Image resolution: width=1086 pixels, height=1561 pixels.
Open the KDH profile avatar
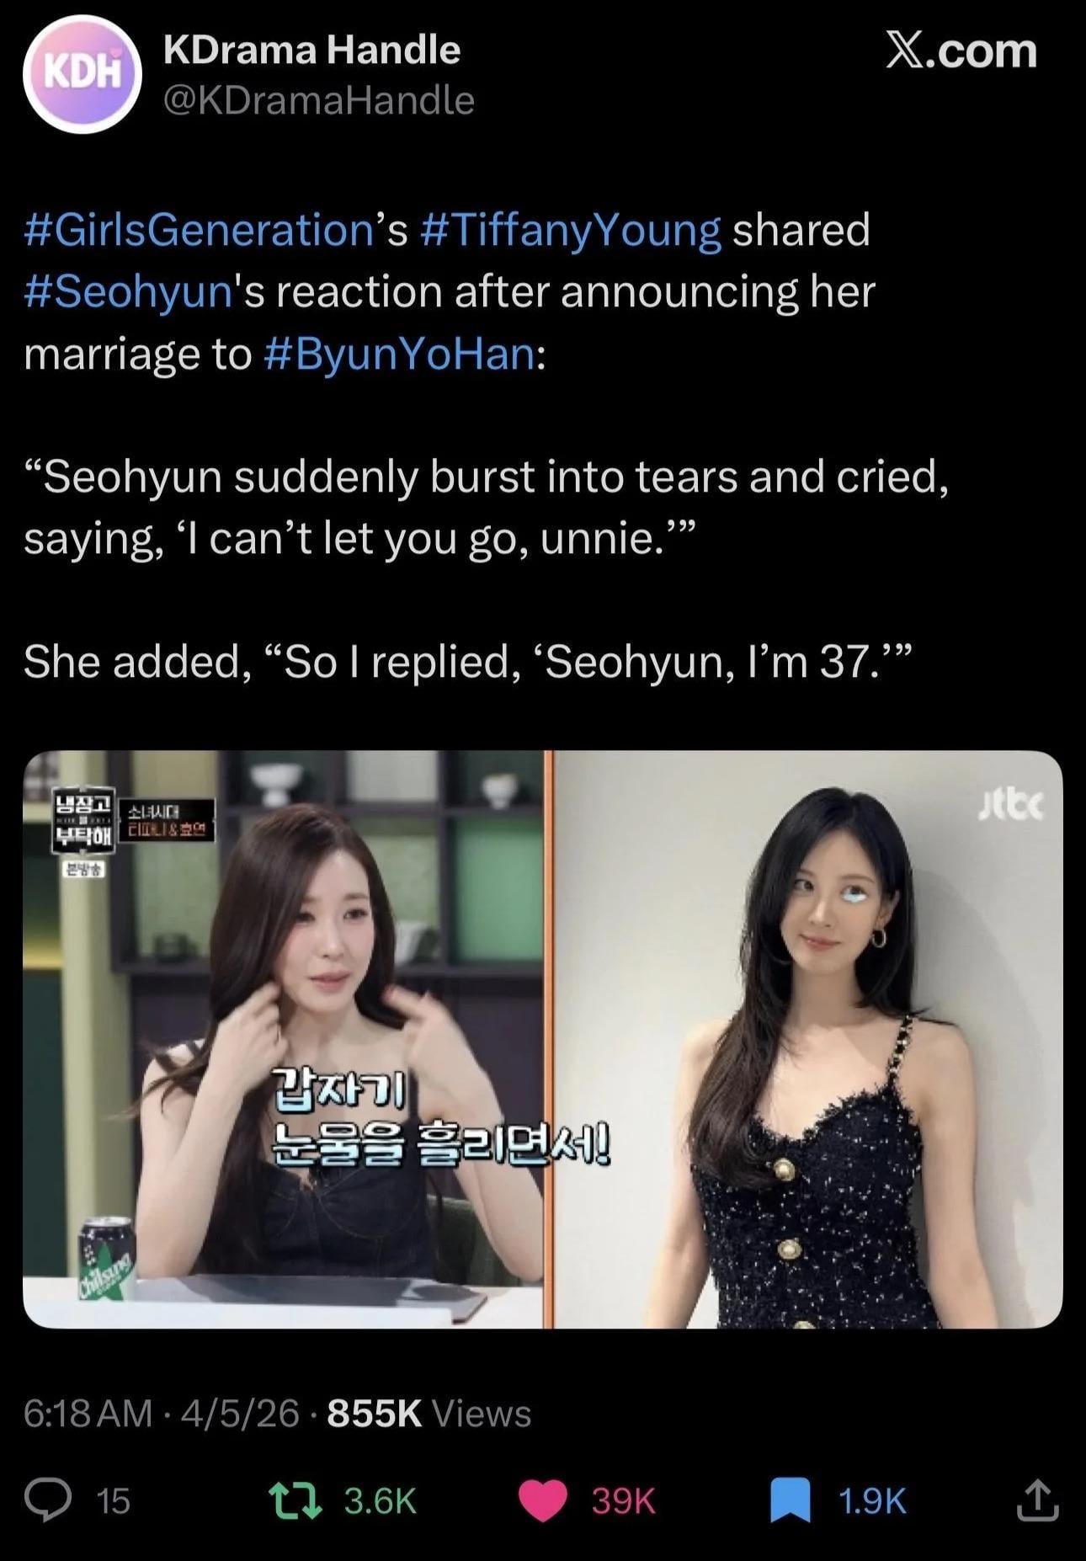[x=82, y=74]
